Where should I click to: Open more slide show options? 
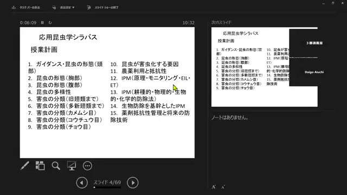87,166
